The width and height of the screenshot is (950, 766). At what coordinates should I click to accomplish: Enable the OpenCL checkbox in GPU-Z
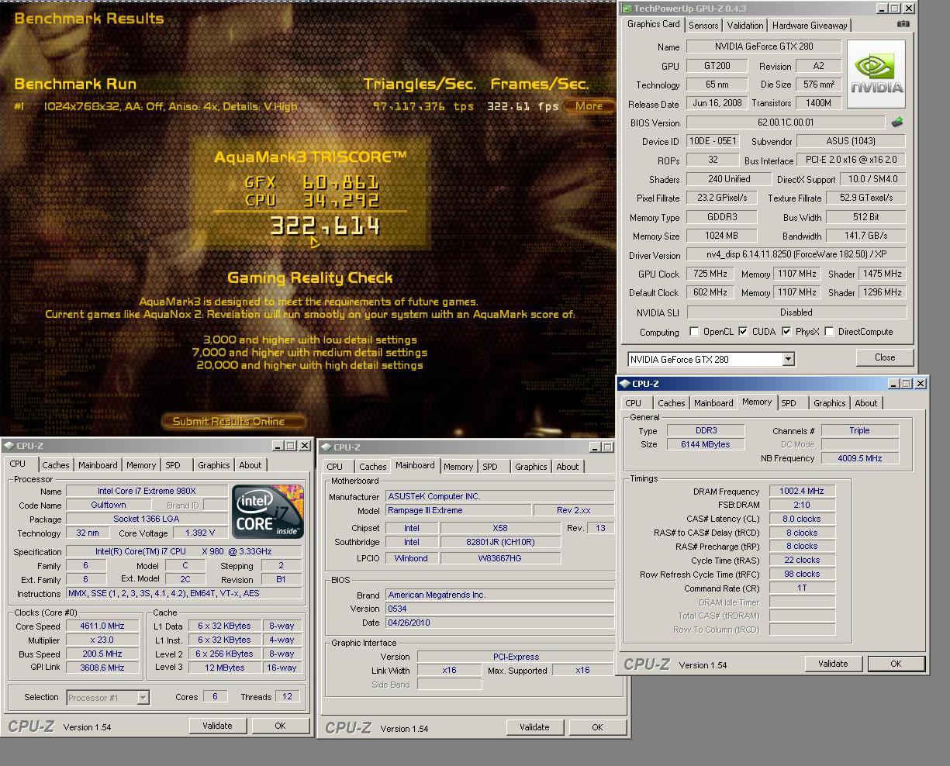coord(694,332)
